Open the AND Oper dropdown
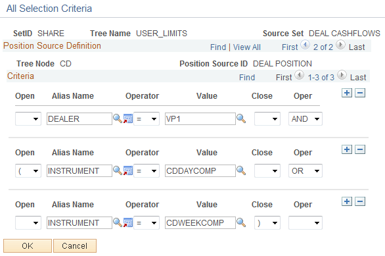This screenshot has height=256, width=385. click(306, 119)
